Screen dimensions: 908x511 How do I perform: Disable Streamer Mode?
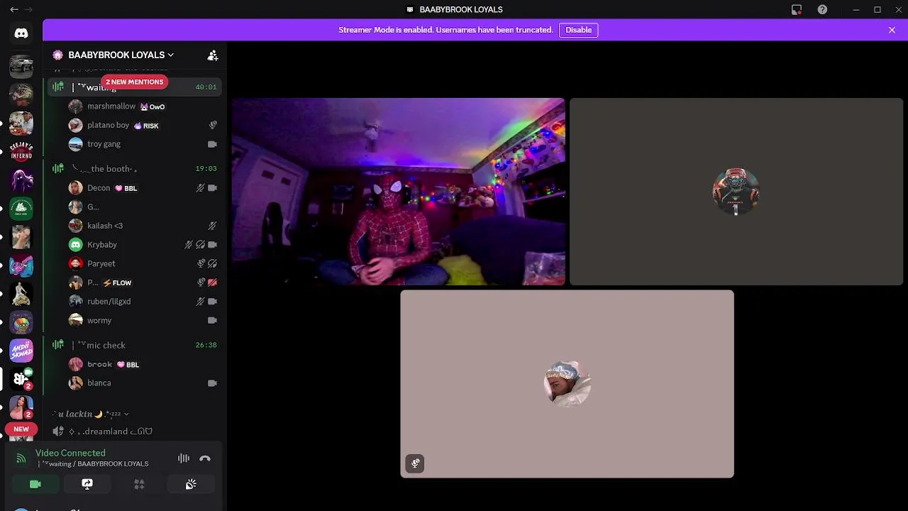578,30
